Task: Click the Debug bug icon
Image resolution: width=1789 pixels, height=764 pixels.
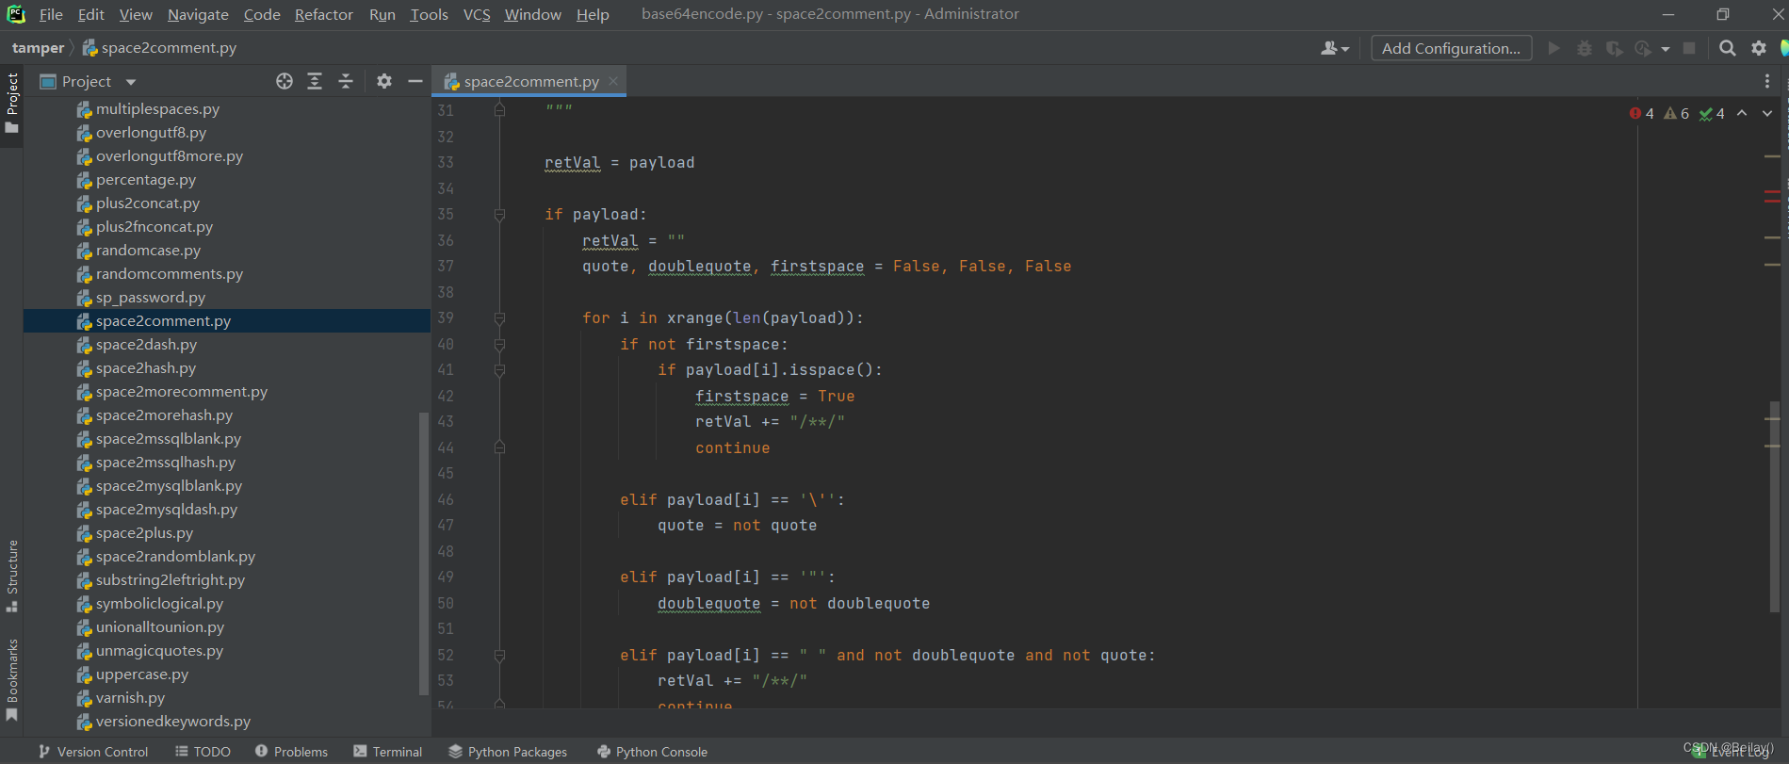Action: [x=1585, y=48]
